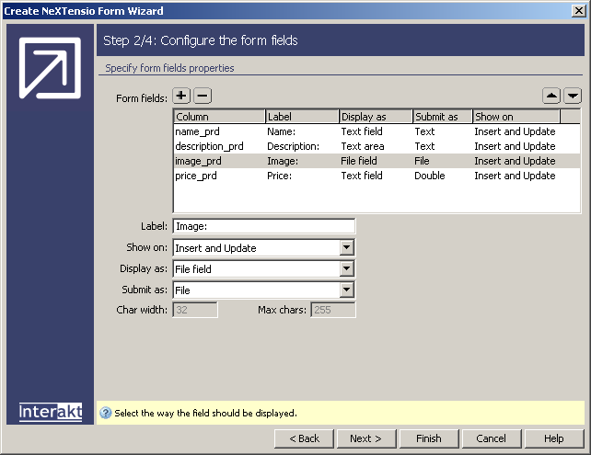
Task: Click the minus icon to remove form field
Action: pos(203,96)
